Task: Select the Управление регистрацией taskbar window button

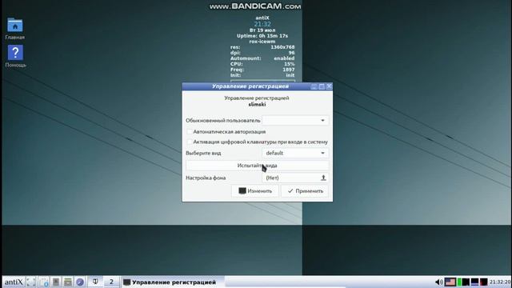Action: click(173, 282)
